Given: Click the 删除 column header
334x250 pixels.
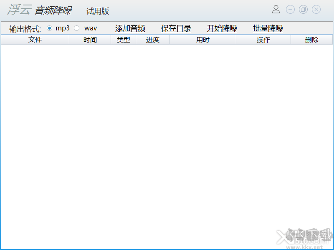Looking at the screenshot, I should pyautogui.click(x=312, y=40).
